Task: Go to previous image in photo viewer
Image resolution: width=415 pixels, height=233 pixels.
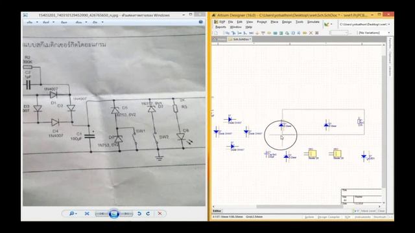Action: (102, 214)
